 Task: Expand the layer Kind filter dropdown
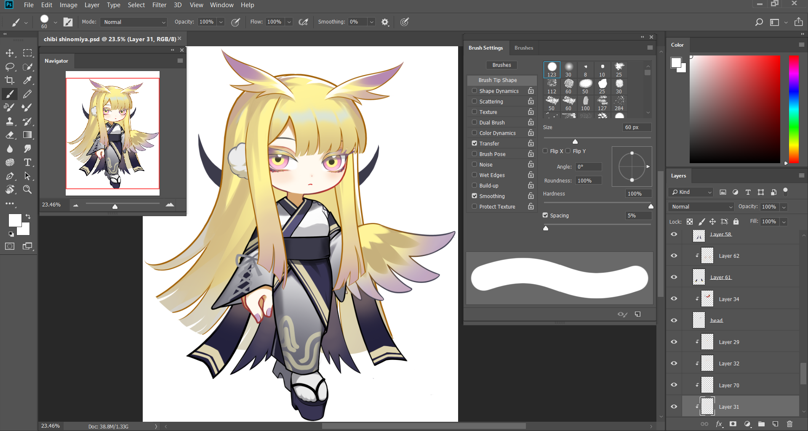tap(691, 192)
